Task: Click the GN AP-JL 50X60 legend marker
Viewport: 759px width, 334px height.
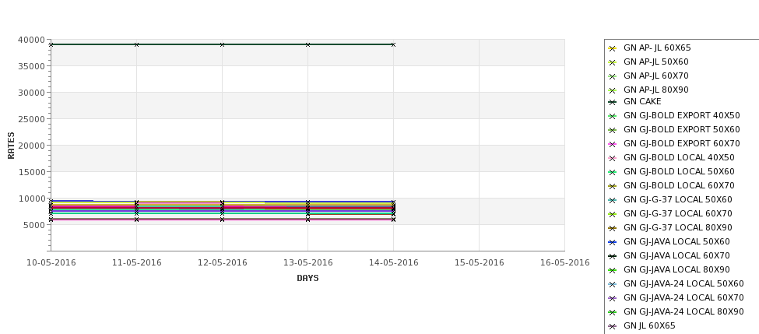Action: [612, 62]
